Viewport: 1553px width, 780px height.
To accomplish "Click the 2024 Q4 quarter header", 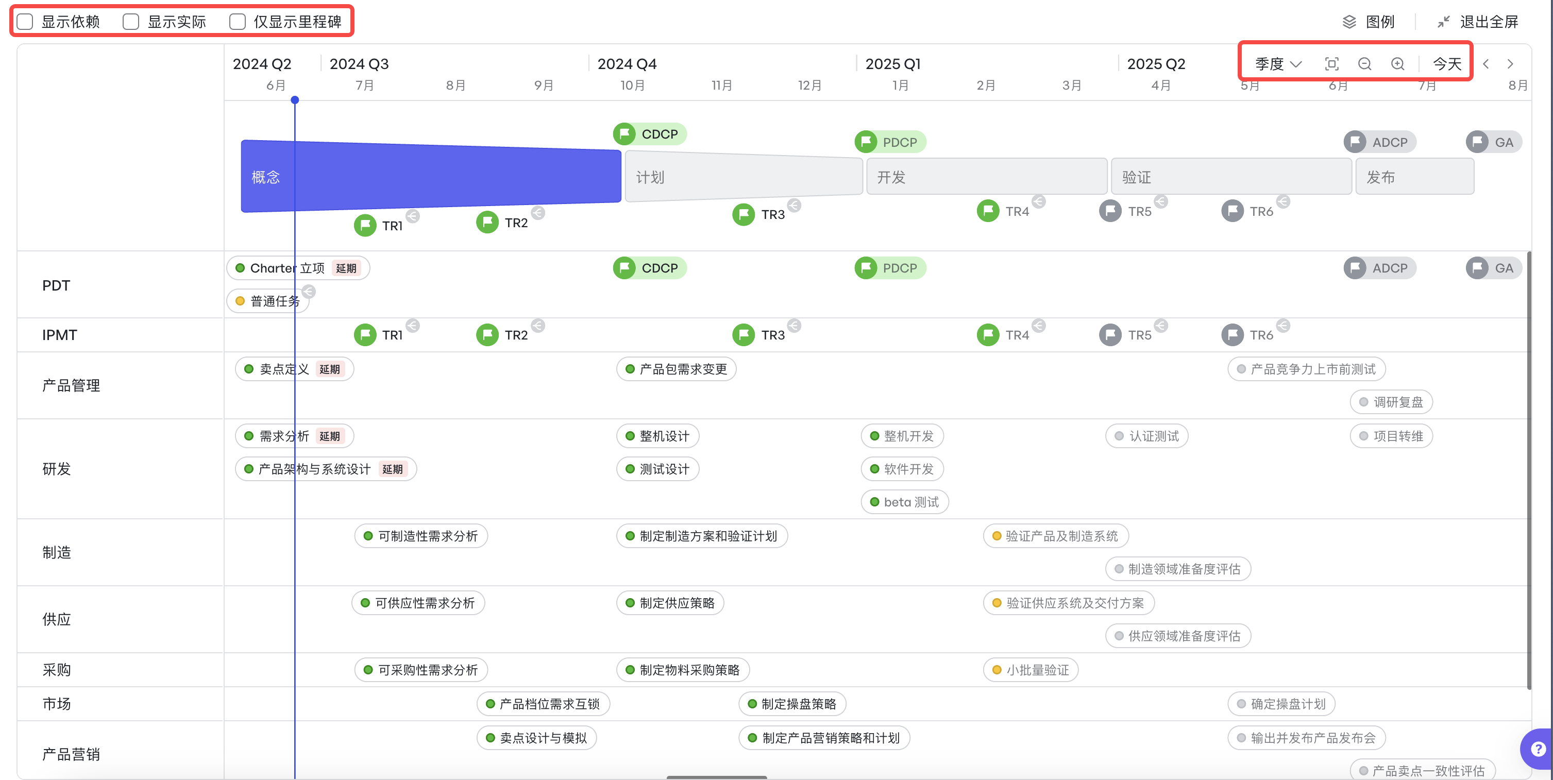I will (x=627, y=63).
